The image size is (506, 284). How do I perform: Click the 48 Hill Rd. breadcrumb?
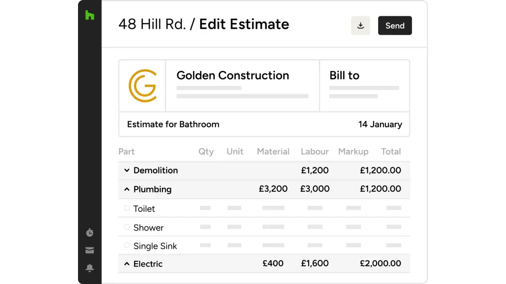(x=152, y=24)
